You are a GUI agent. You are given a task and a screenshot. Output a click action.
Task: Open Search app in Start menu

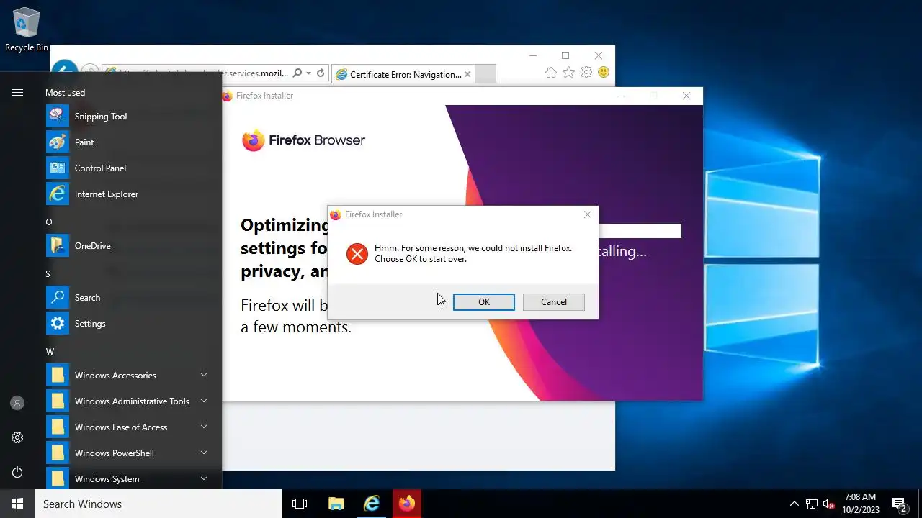(130, 297)
